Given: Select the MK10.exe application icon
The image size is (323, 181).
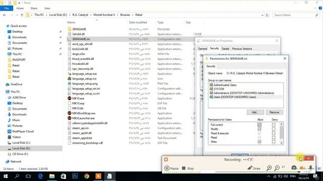Looking at the screenshot, I should click(70, 99).
